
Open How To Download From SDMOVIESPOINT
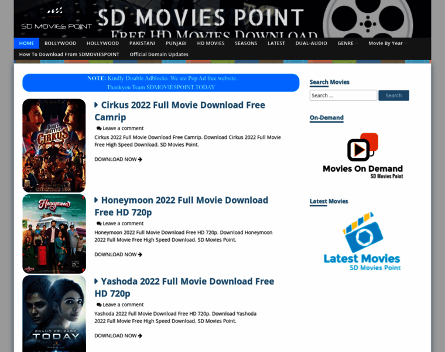point(69,55)
